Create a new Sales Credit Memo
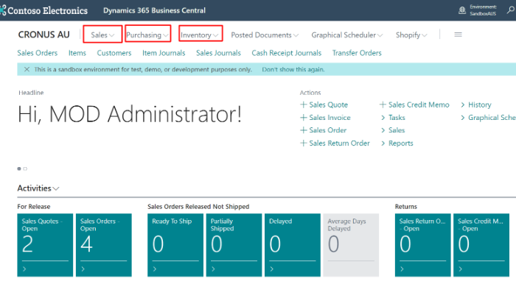The height and width of the screenshot is (287, 516). click(419, 104)
